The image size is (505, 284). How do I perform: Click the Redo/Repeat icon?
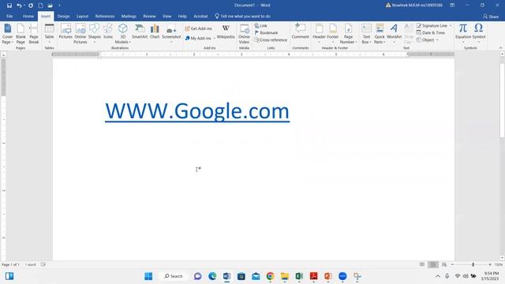(x=31, y=6)
